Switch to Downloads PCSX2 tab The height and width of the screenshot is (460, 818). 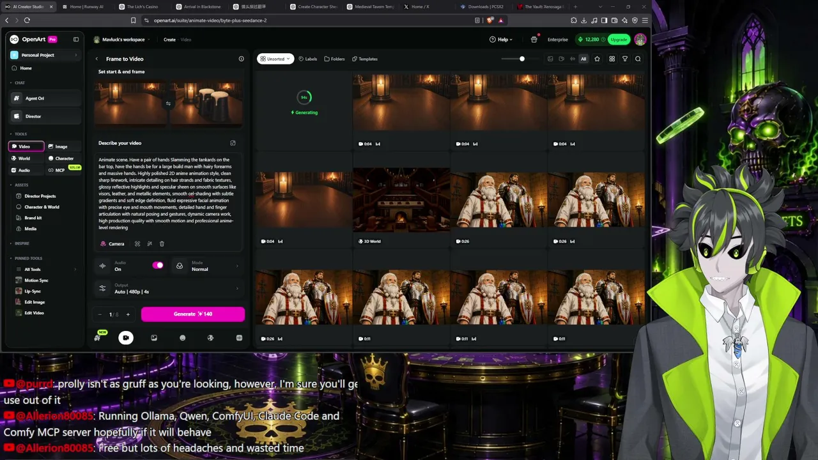click(x=484, y=6)
